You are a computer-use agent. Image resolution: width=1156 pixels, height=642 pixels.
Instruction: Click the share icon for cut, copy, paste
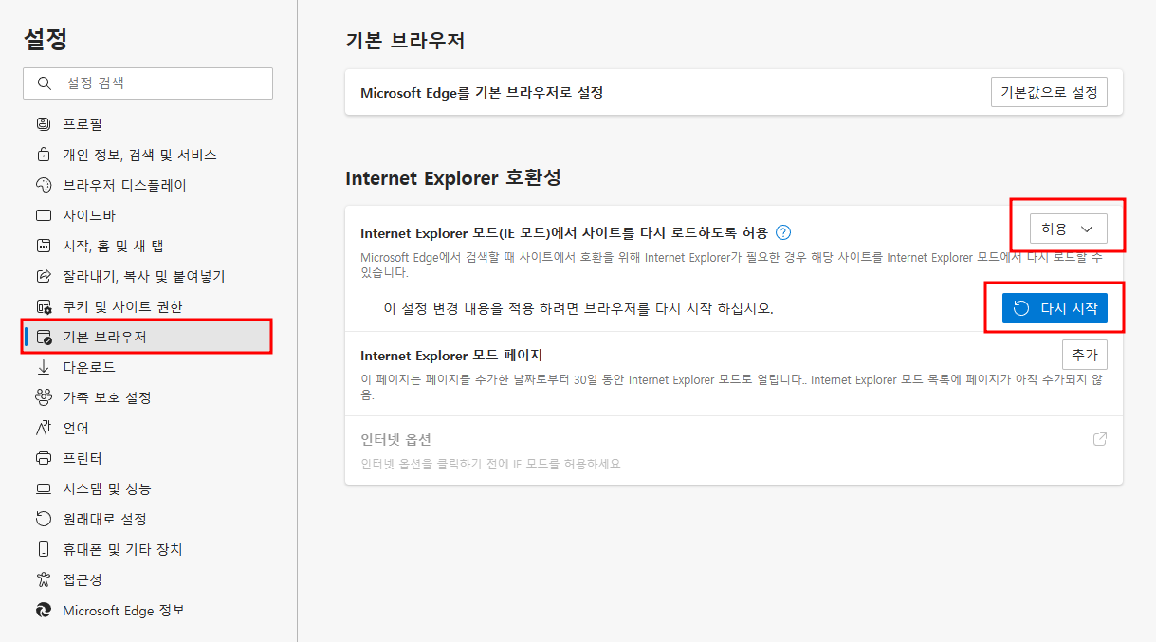tap(43, 276)
